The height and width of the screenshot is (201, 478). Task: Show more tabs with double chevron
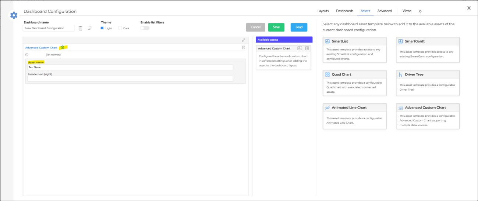(420, 11)
